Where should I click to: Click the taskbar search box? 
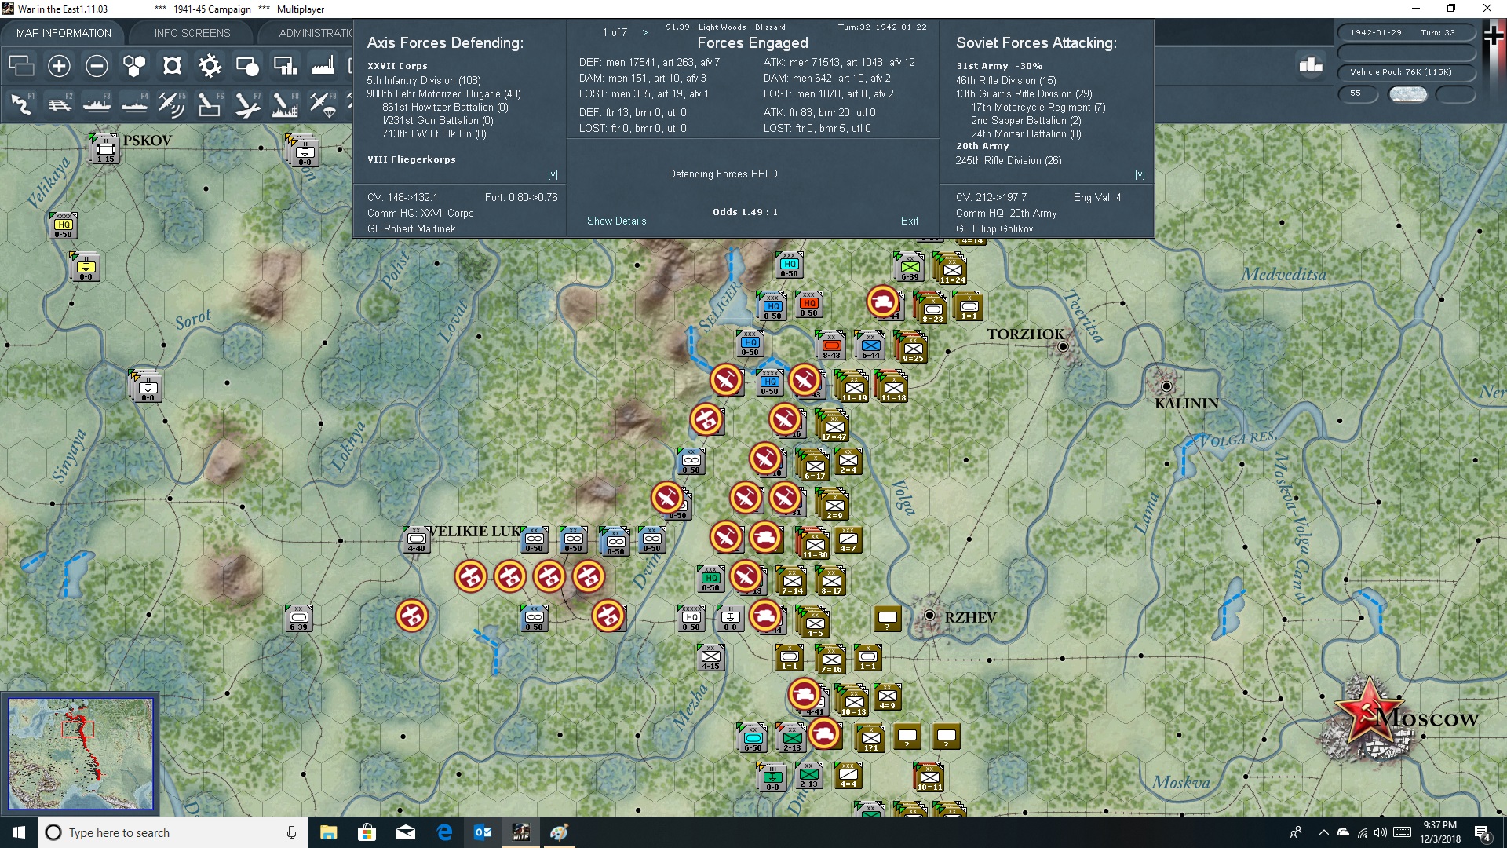pyautogui.click(x=173, y=832)
